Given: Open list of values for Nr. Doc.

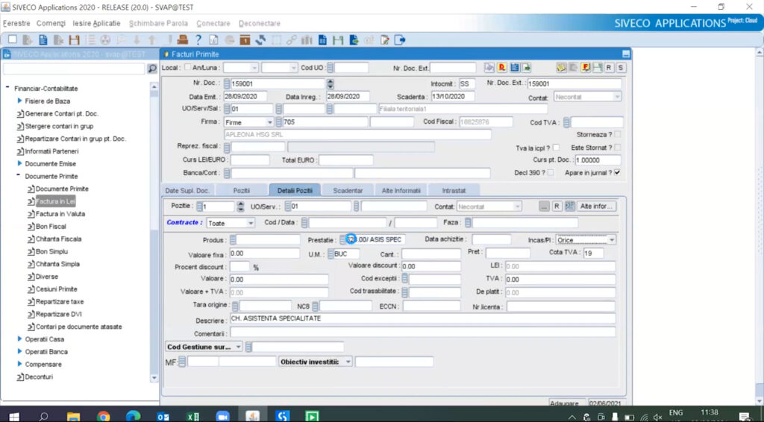Looking at the screenshot, I should pos(227,84).
